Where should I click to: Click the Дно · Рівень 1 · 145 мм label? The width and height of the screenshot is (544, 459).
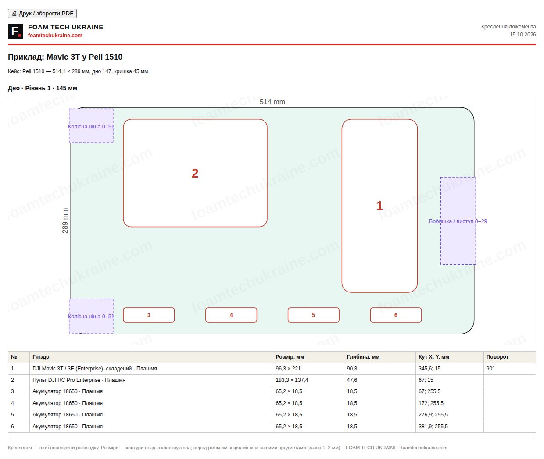tap(43, 88)
